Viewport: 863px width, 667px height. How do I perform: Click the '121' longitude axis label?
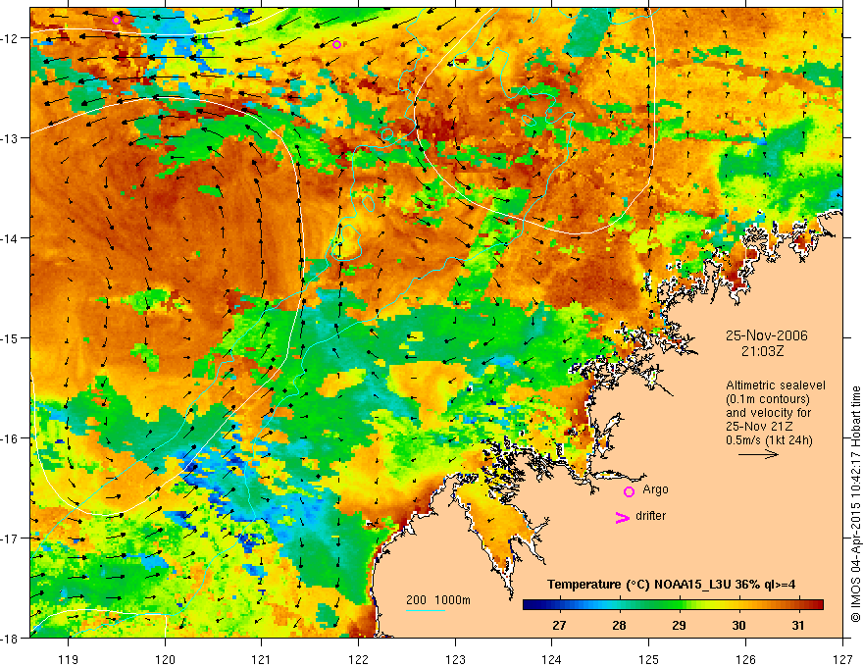coord(262,659)
